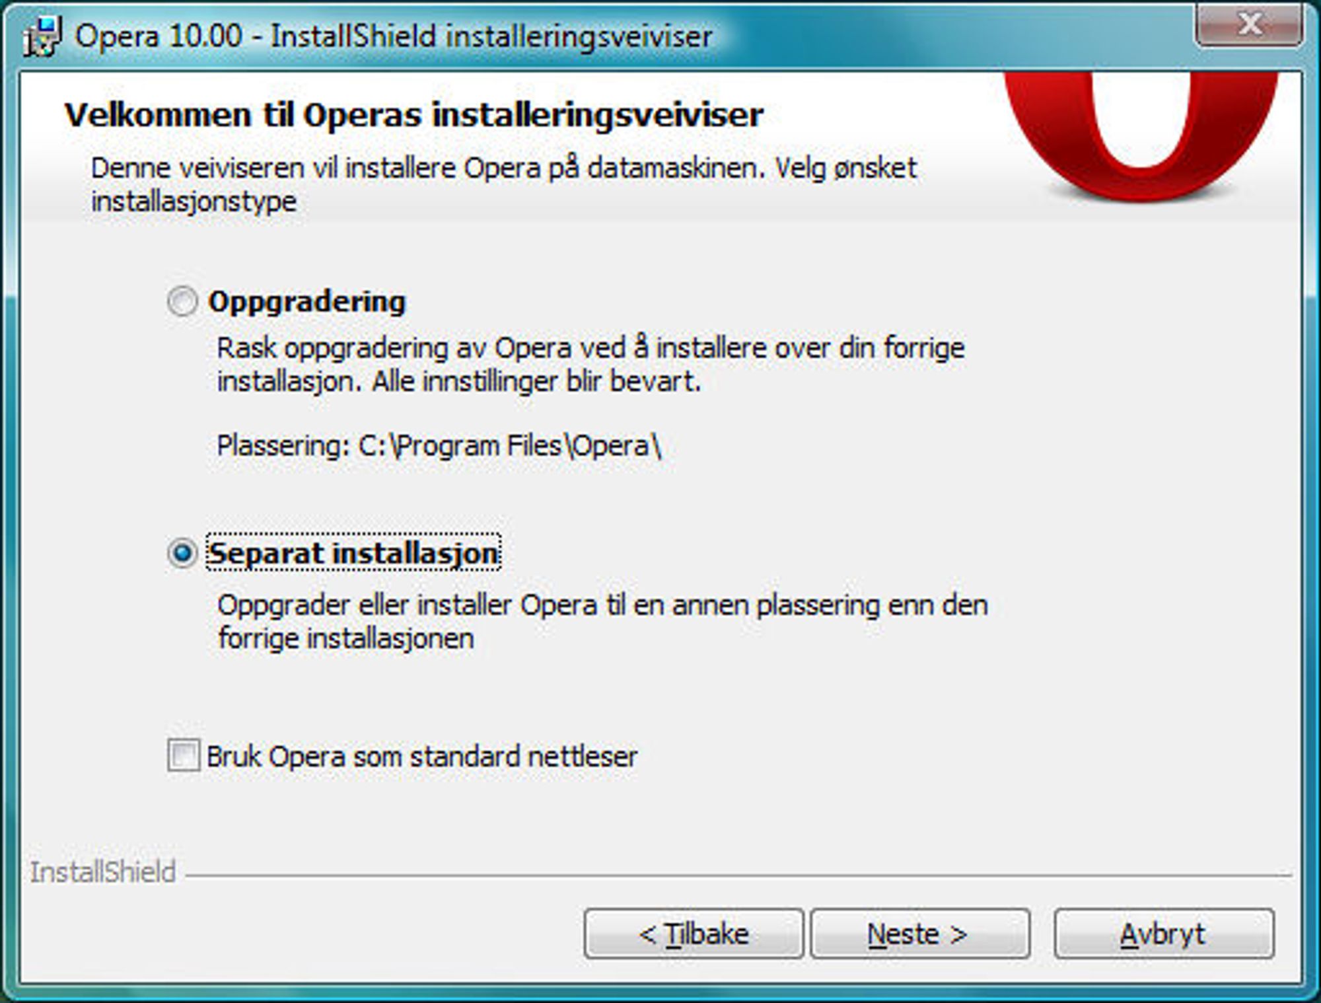Click the 'Velkommen til Operas installeringsveiviser' heading
Image resolution: width=1321 pixels, height=1003 pixels.
click(414, 115)
